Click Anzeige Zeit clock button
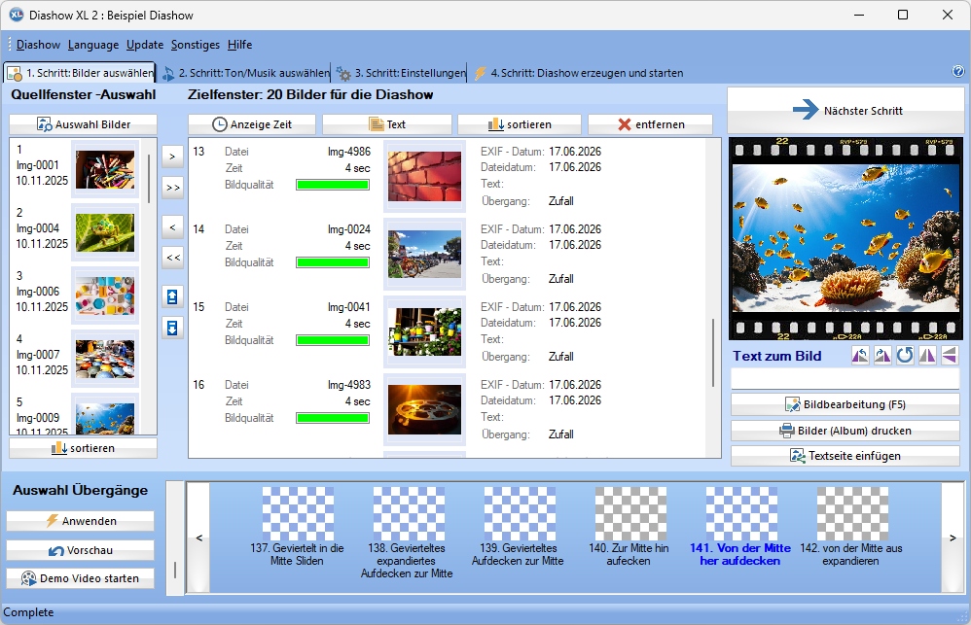 tap(252, 124)
